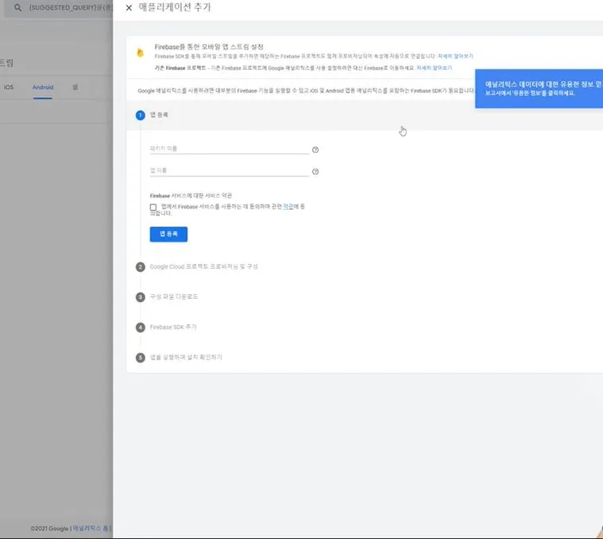The height and width of the screenshot is (539, 603).
Task: Click the ©2021 Google footer text
Action: point(49,528)
